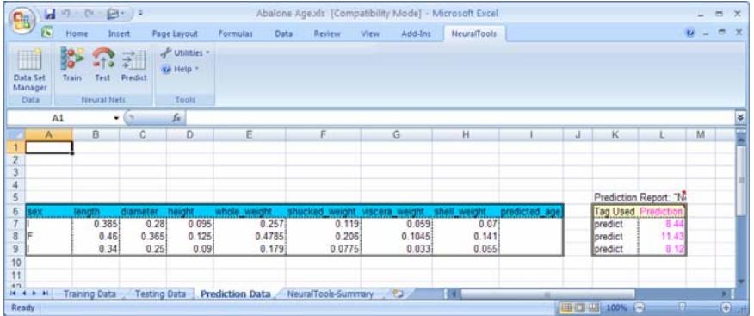Switch to Training Data sheet
Screen dimensions: 754x316
pos(90,294)
